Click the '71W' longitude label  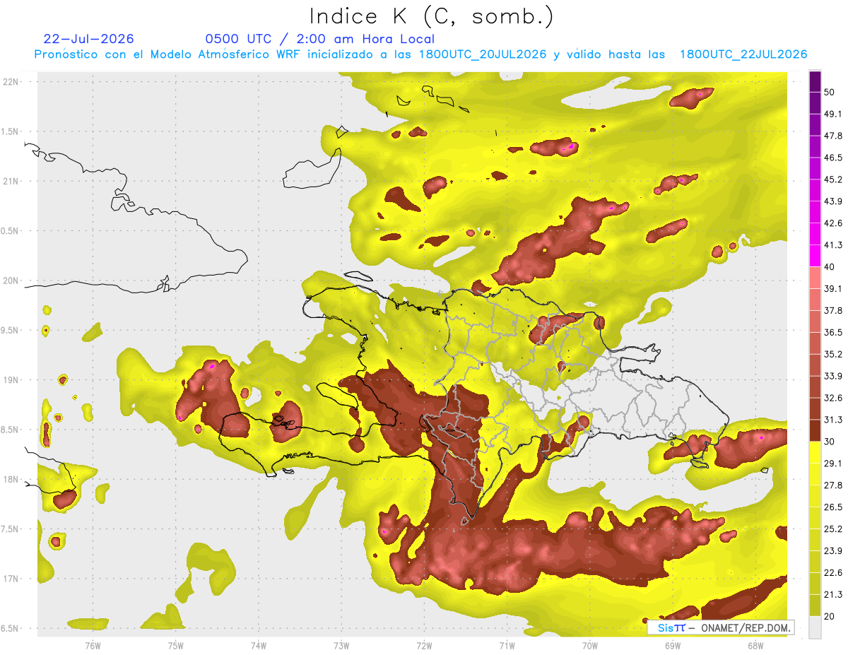coord(507,645)
